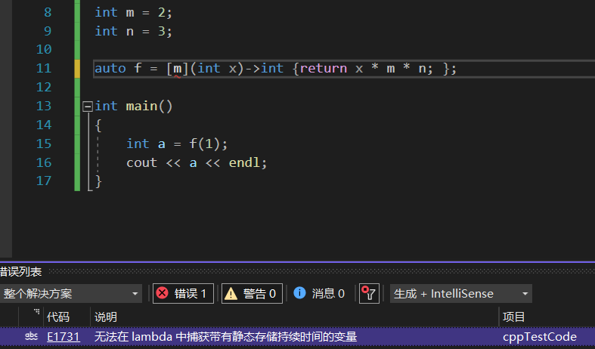Click the abc IntelliSense icon in error row
The width and height of the screenshot is (595, 349).
[x=32, y=337]
